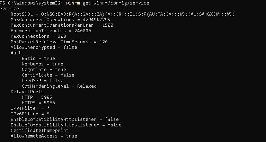The height and width of the screenshot is (142, 266).
Task: Click the Negotiate = true entry
Action: (x=44, y=70)
